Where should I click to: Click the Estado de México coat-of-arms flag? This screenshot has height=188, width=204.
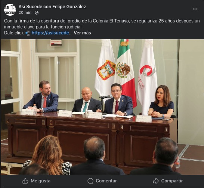point(105,69)
